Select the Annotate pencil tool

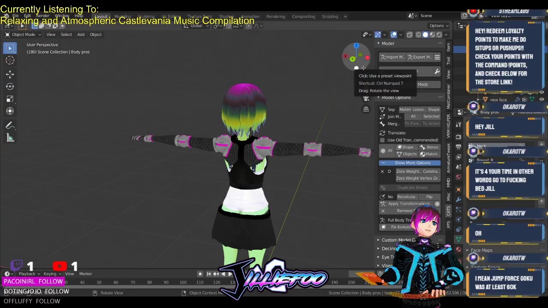[10, 126]
